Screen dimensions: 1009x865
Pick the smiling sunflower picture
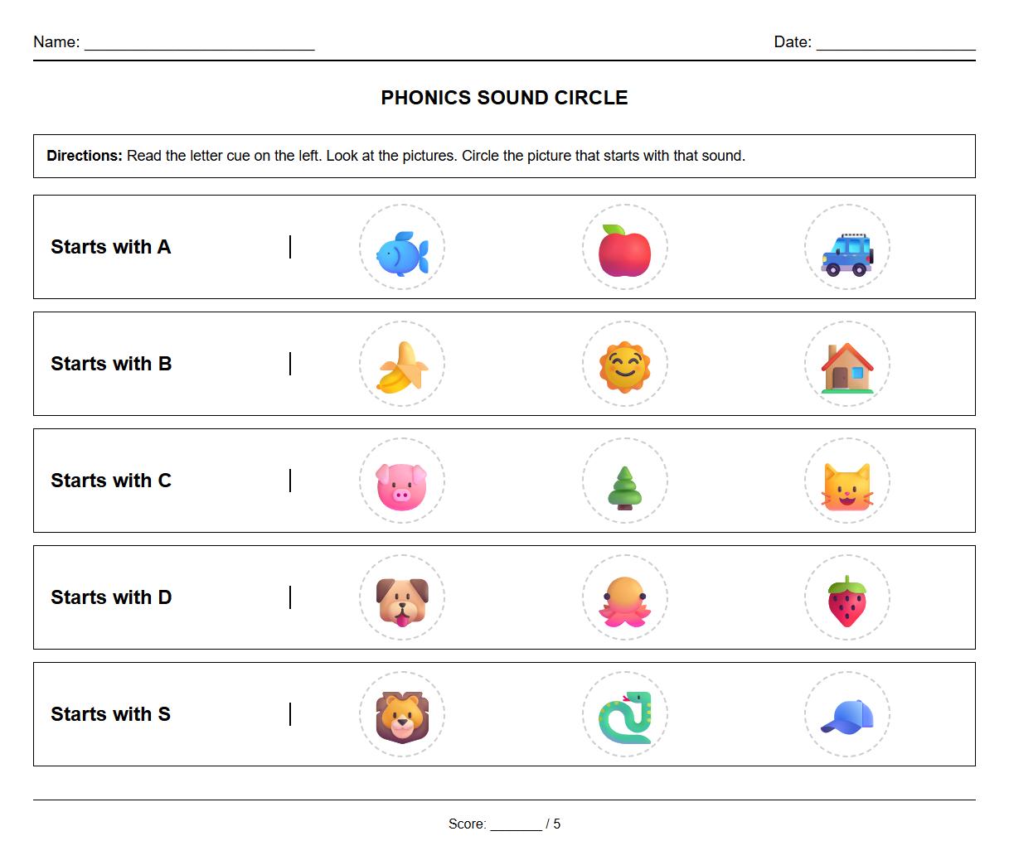624,365
